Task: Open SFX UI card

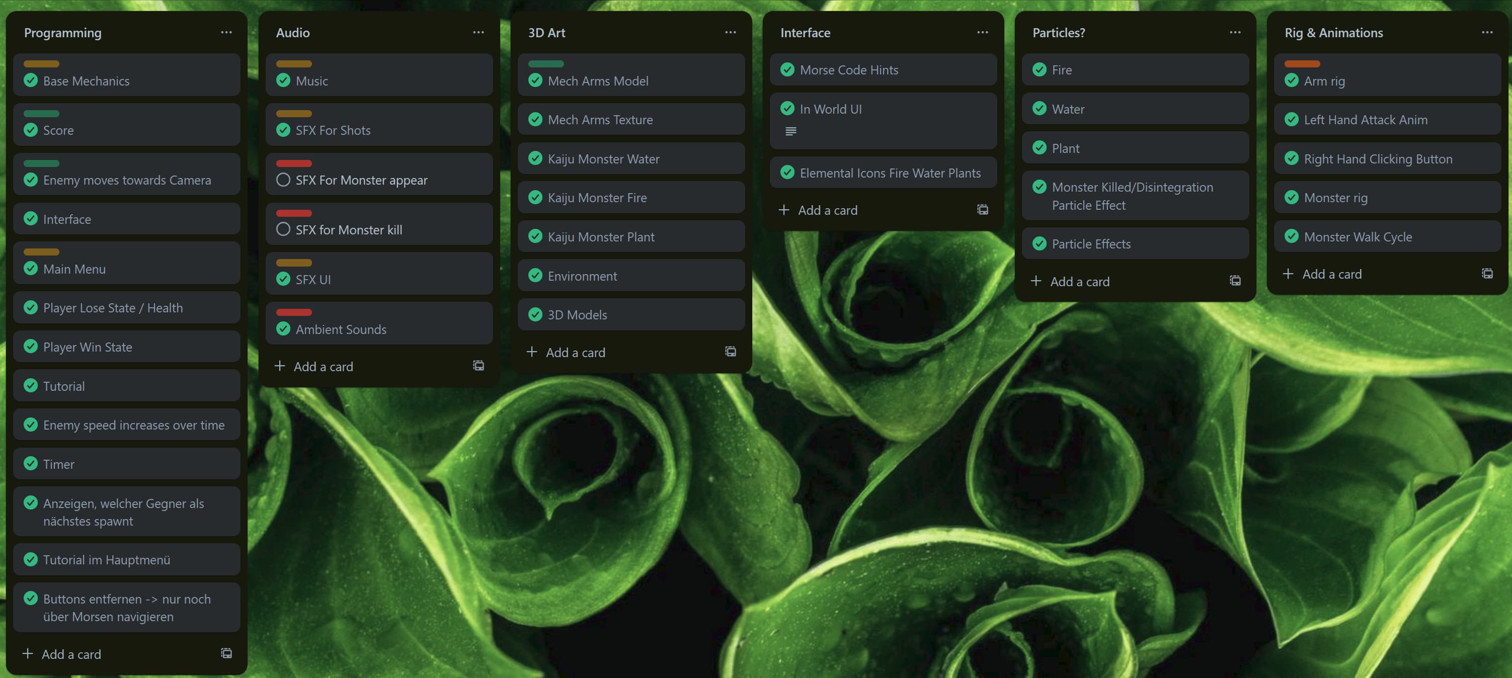Action: pyautogui.click(x=378, y=273)
